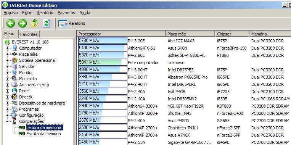The height and width of the screenshot is (145, 291).
Task: Click the DirectX tree icon
Action: click(14, 97)
